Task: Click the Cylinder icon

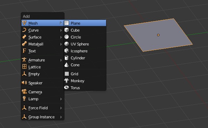Action: pos(67,58)
